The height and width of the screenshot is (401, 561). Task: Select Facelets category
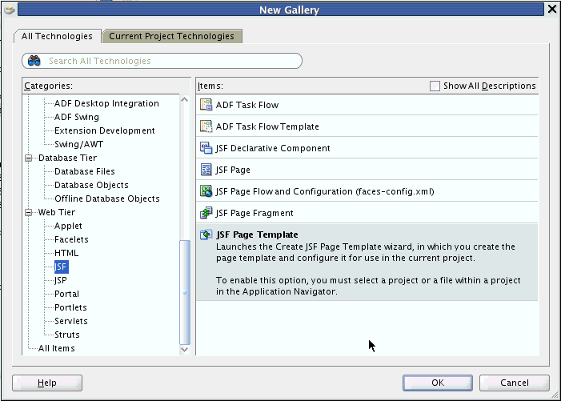(x=71, y=239)
